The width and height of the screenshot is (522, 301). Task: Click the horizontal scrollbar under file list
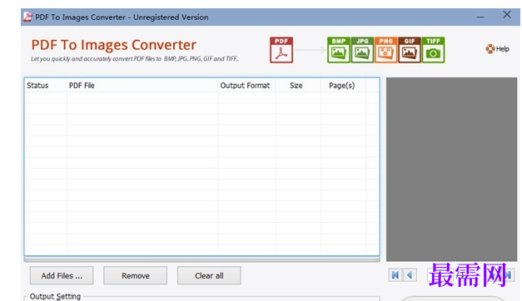tap(201, 259)
